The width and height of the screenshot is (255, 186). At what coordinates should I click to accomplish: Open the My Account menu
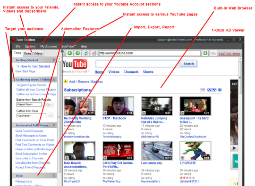coord(49,46)
